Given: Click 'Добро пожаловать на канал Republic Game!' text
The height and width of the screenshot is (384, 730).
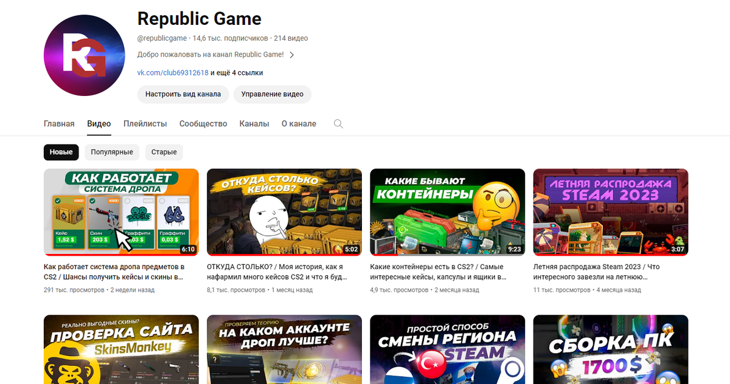Looking at the screenshot, I should pyautogui.click(x=210, y=55).
